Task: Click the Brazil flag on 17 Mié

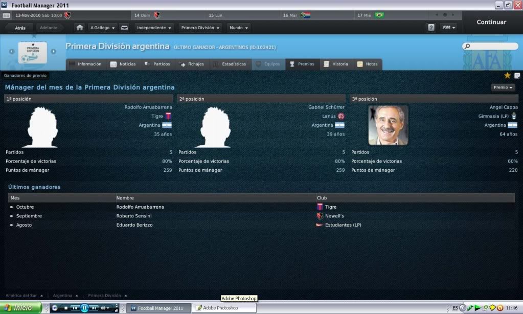Action: point(379,15)
